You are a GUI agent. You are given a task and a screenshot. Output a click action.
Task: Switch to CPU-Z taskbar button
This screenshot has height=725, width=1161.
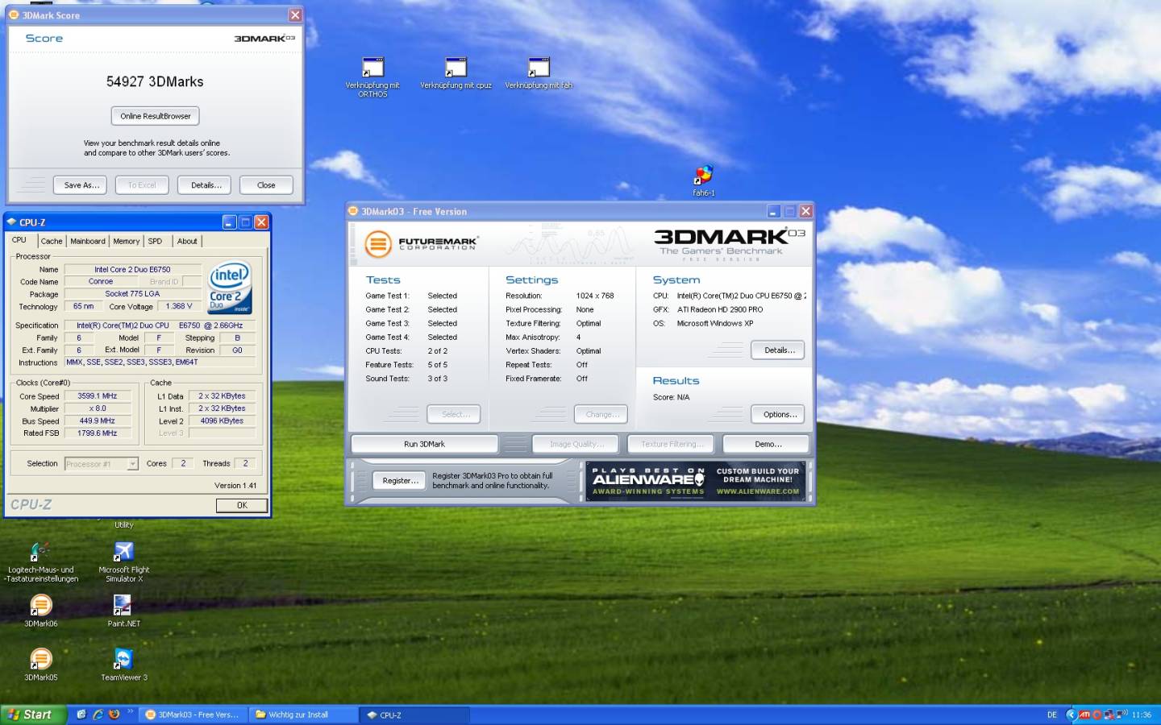point(414,715)
